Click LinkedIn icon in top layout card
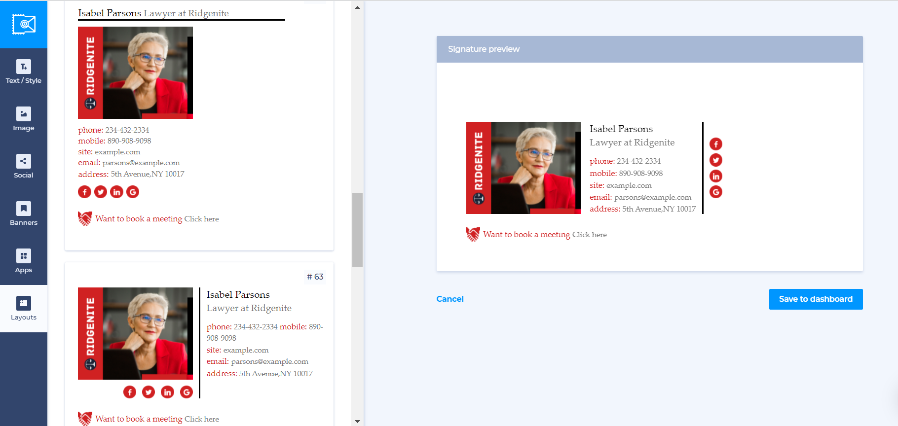898x426 pixels. [x=116, y=192]
